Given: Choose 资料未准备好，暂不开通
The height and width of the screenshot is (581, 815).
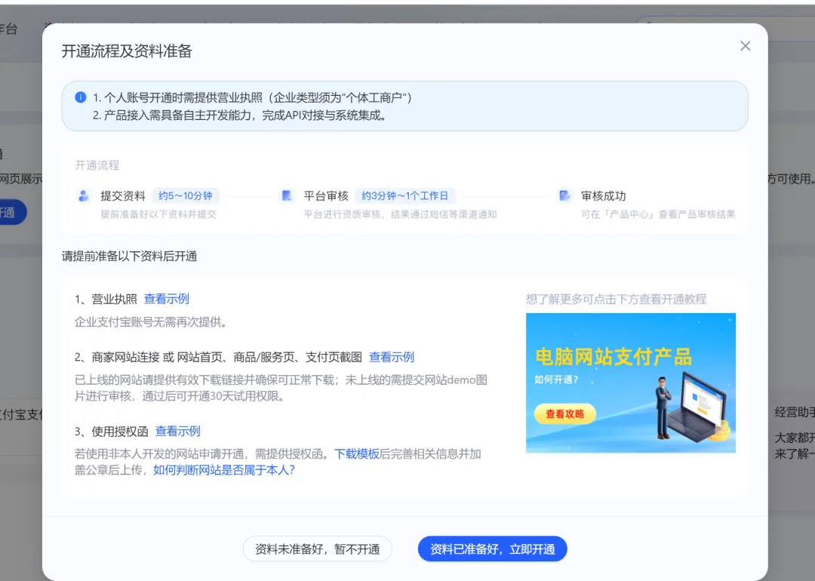Looking at the screenshot, I should [318, 549].
